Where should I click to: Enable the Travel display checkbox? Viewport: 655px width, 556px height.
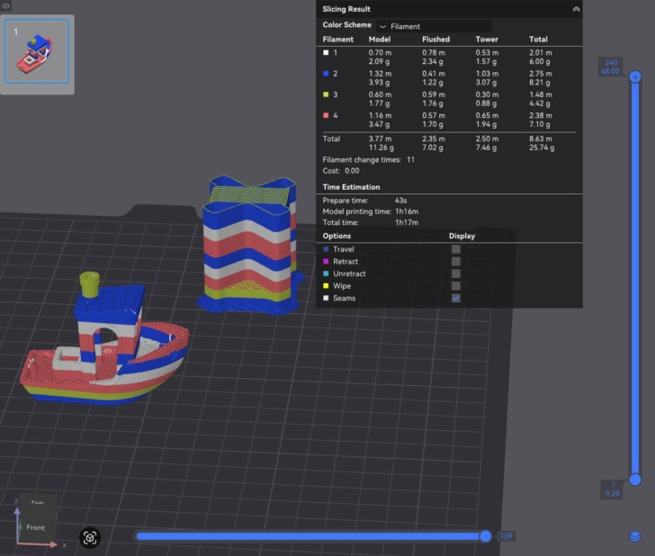click(456, 249)
